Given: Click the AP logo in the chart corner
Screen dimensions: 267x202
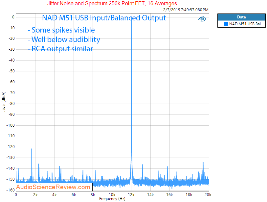Looking at the screenshot, I should coord(202,19).
